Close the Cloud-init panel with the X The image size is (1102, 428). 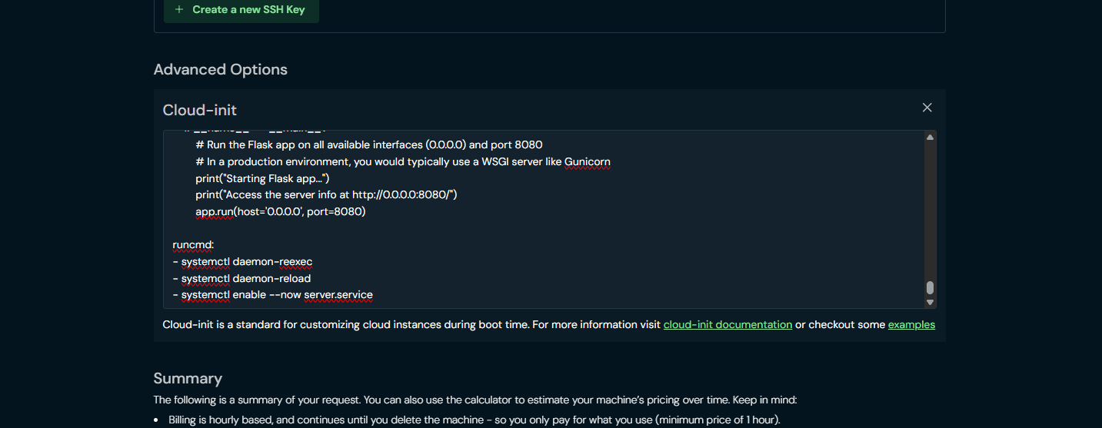coord(927,108)
